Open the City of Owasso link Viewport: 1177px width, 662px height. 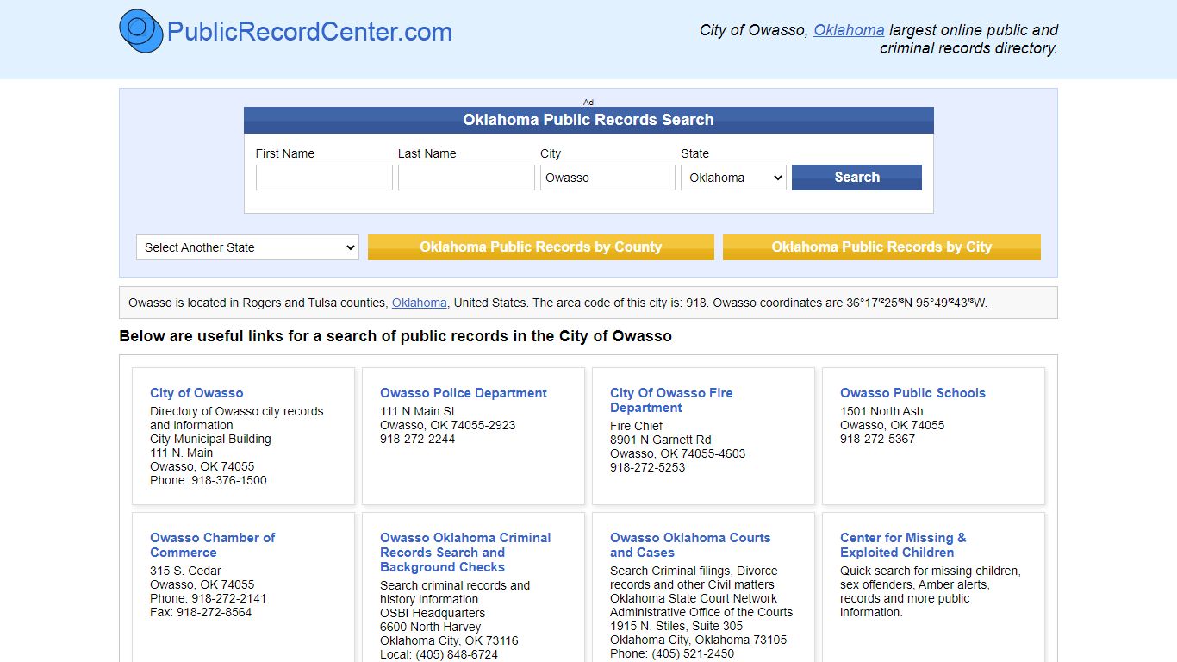point(196,393)
